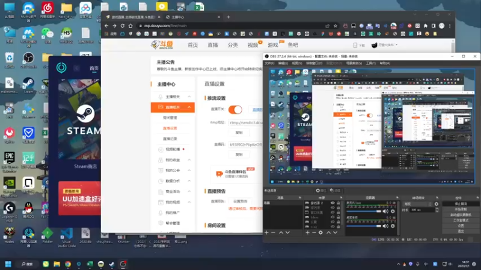Screen dimensions: 481x270
Task: Open source properties gear below the sources list
Action: (x=320, y=233)
